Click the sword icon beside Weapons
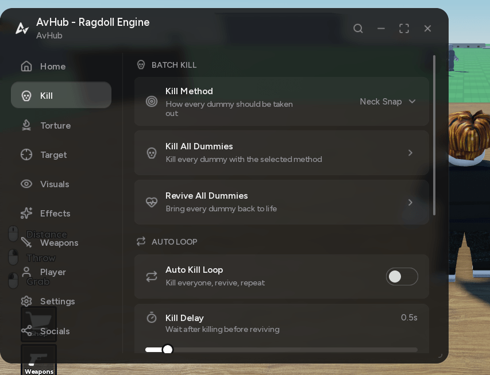490x375 pixels. point(26,242)
